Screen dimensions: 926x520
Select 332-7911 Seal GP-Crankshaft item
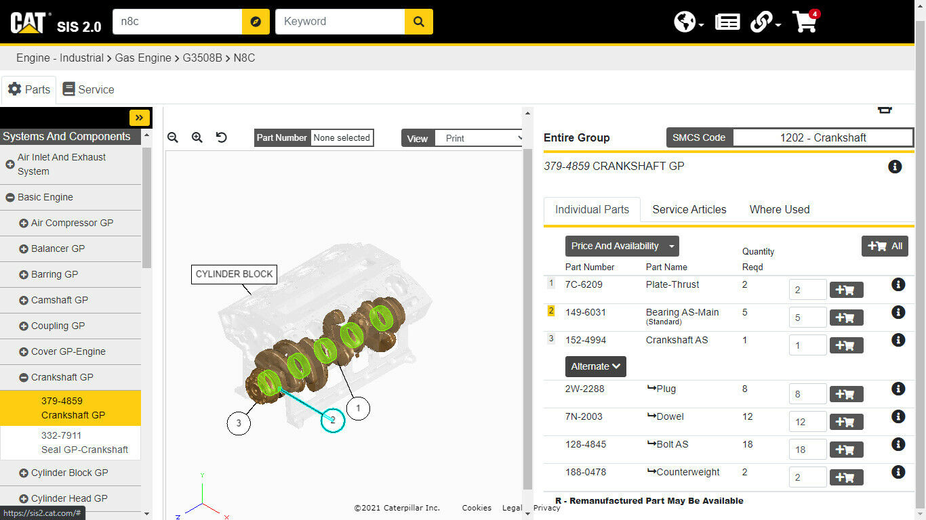tap(84, 443)
